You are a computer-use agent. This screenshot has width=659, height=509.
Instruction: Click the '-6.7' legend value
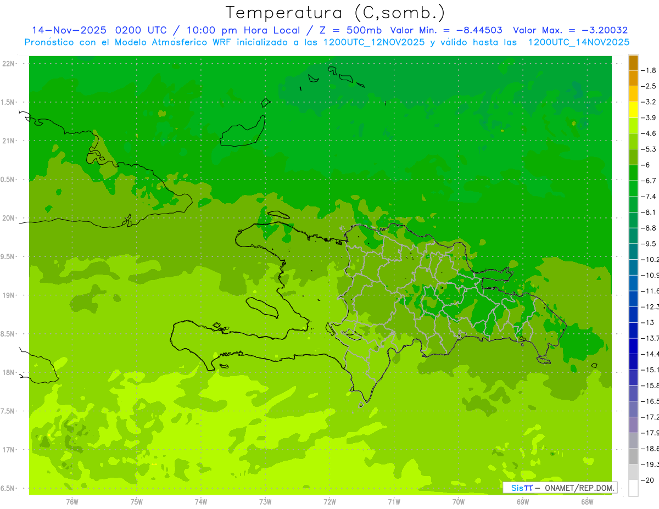tap(649, 181)
